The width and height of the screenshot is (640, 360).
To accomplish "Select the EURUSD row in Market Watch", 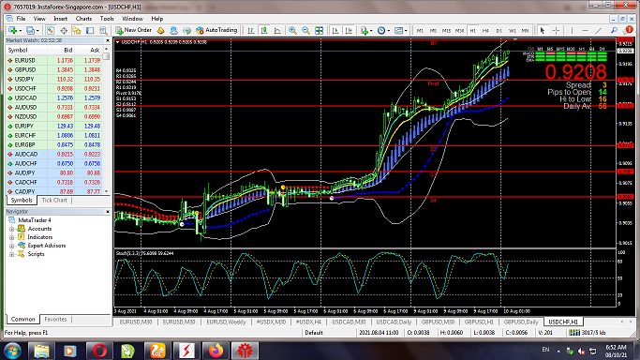I will click(x=53, y=60).
